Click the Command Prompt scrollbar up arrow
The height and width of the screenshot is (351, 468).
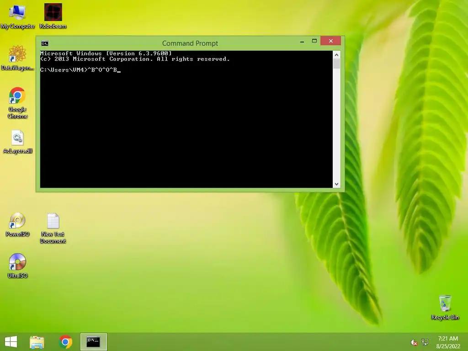(x=337, y=55)
